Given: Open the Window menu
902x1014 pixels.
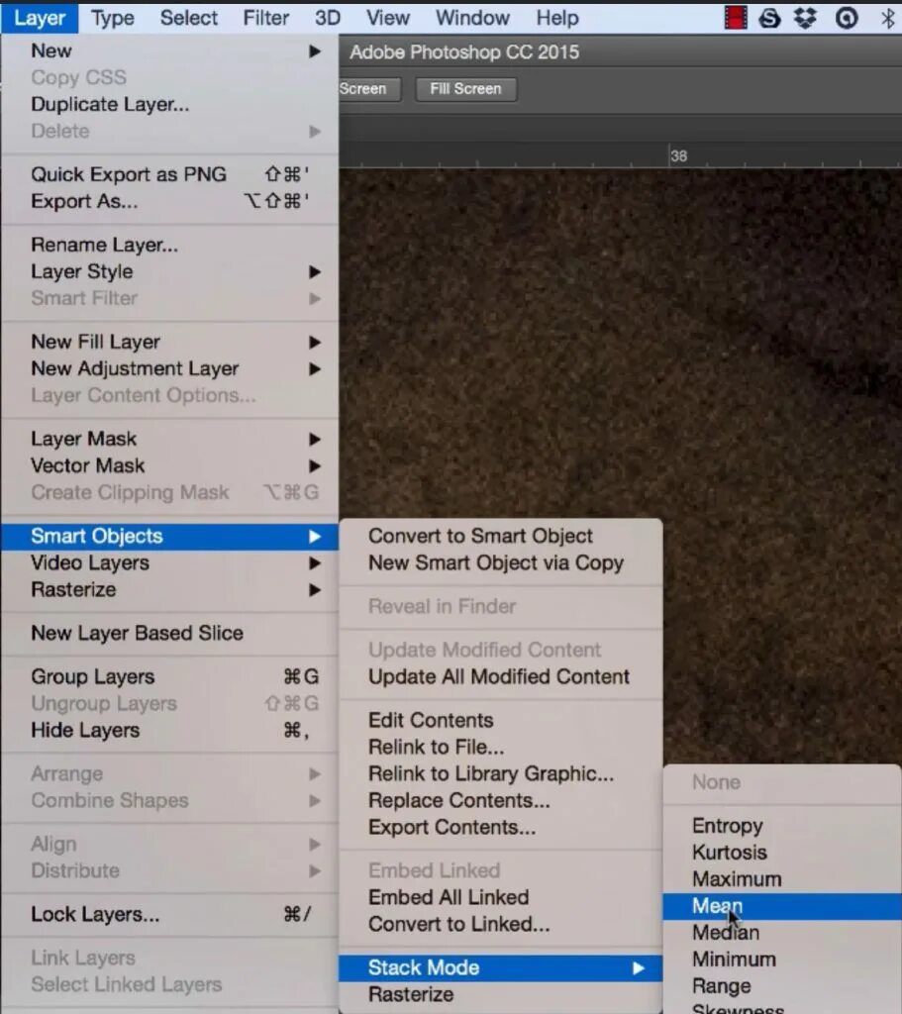Looking at the screenshot, I should point(472,18).
